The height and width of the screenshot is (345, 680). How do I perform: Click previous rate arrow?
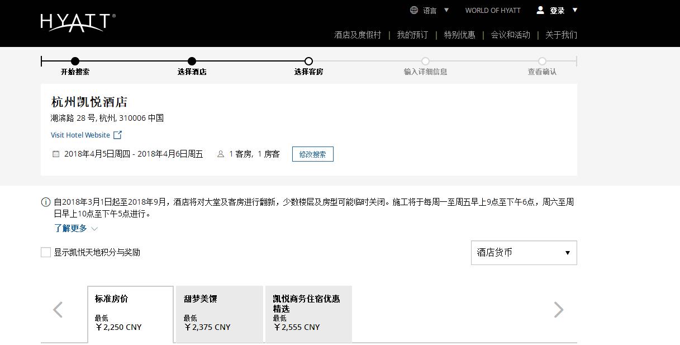click(58, 310)
